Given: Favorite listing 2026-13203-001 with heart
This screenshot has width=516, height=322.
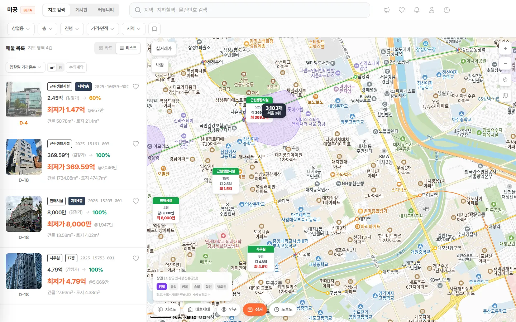Looking at the screenshot, I should pos(136,201).
